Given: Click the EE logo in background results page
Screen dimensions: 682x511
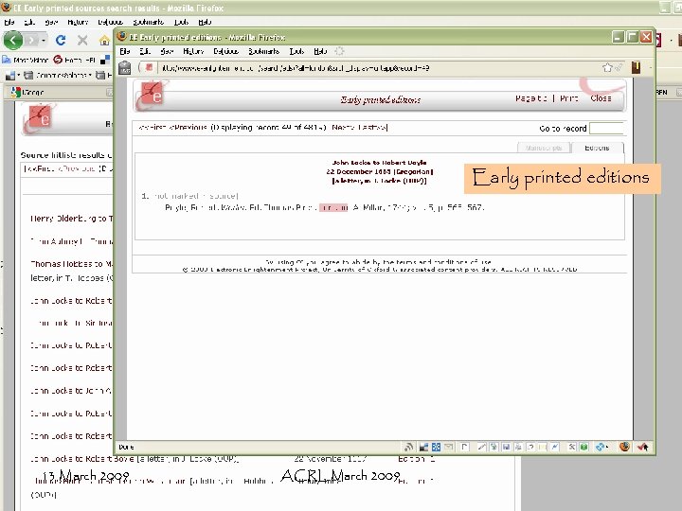Looking at the screenshot, I should tap(40, 118).
